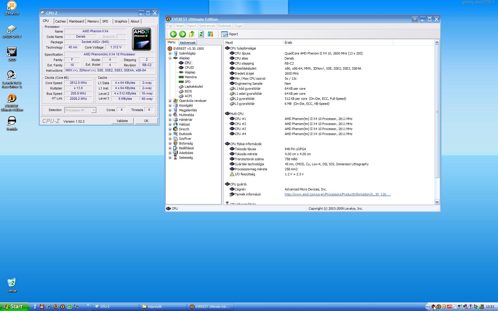Select CPUID item in EVEREST tree
Screen dimensions: 498x311
click(189, 68)
